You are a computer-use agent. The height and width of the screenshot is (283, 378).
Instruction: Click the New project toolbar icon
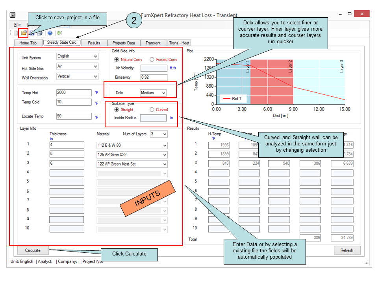tap(16, 33)
